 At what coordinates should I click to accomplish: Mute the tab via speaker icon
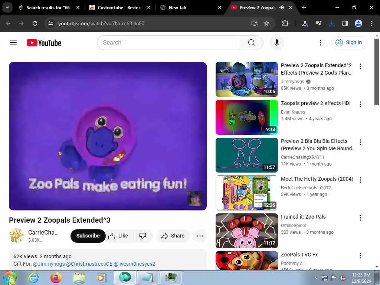[282, 8]
